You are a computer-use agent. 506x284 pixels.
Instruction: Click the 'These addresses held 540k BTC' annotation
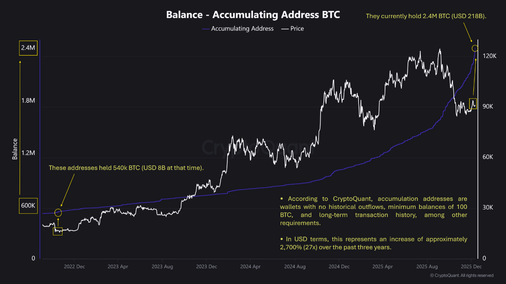(x=126, y=168)
